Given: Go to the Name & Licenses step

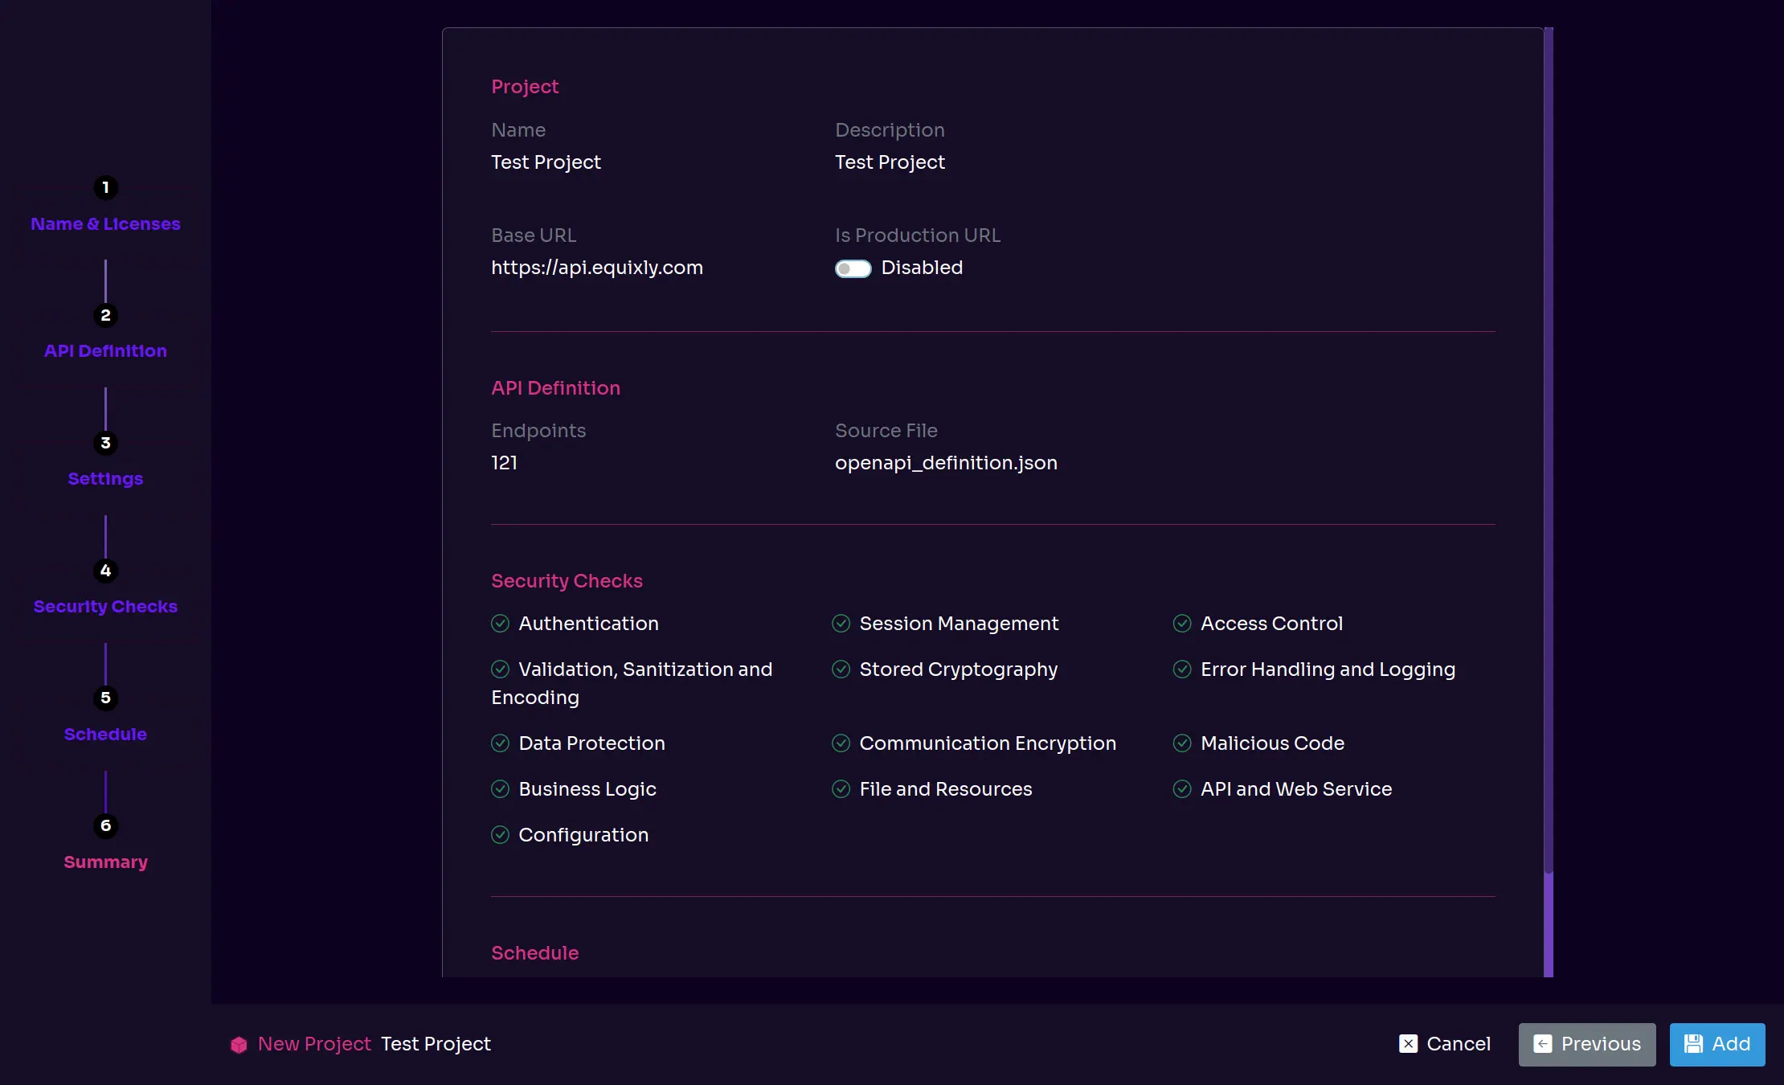Looking at the screenshot, I should (x=105, y=224).
